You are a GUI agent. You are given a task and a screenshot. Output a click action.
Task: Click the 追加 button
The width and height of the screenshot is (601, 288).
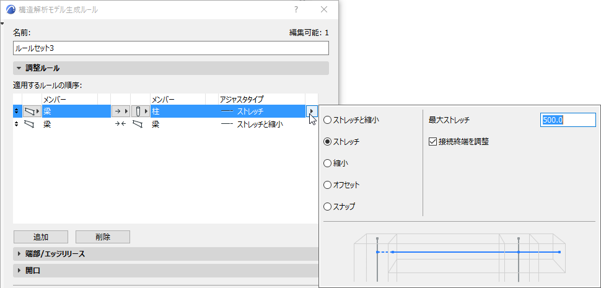[x=41, y=237]
